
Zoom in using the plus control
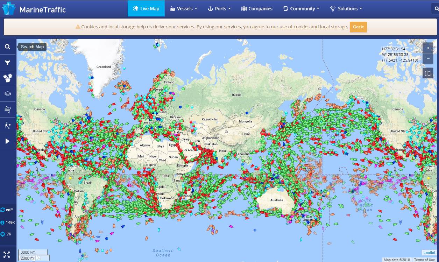(428, 48)
